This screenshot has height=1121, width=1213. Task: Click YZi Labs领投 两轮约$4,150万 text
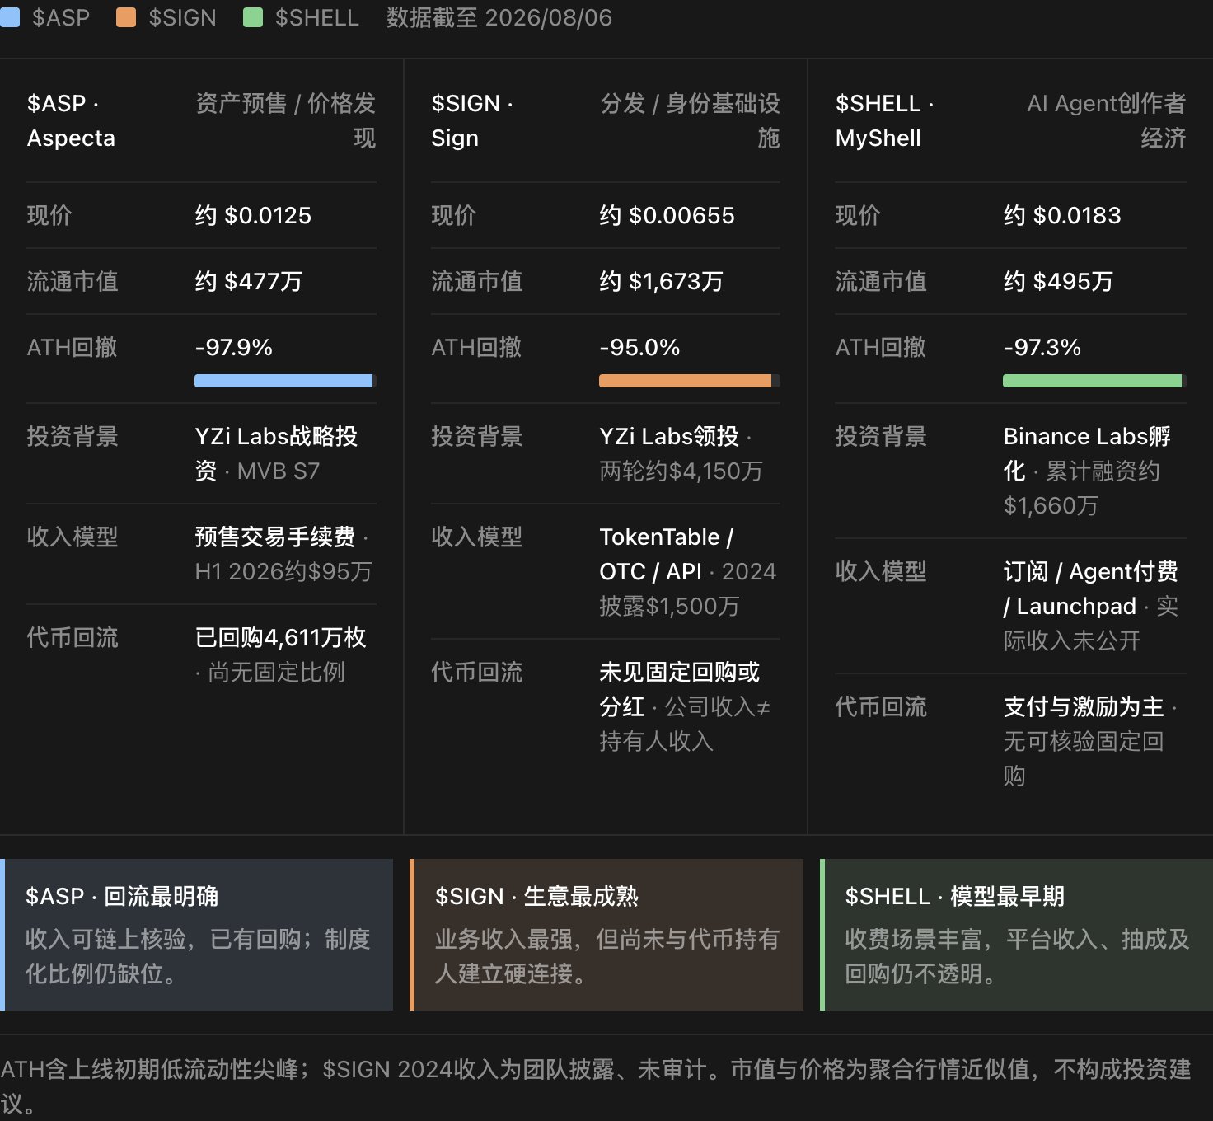681,453
